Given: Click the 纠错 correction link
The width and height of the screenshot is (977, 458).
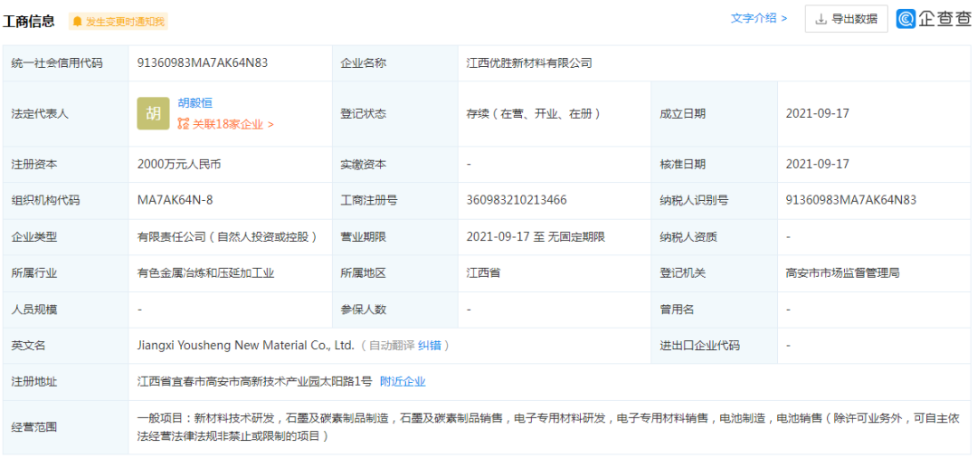Looking at the screenshot, I should click(430, 345).
